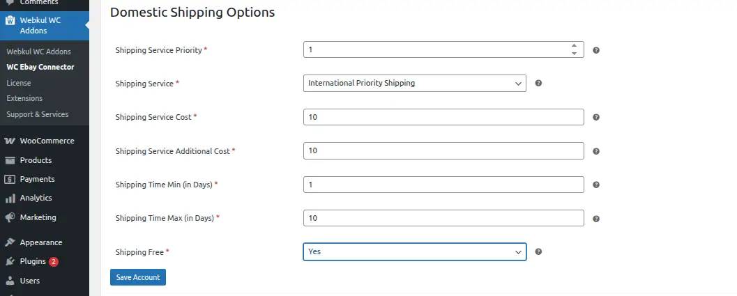
Task: Click help icon beside Shipping Service Priority
Action: click(596, 50)
